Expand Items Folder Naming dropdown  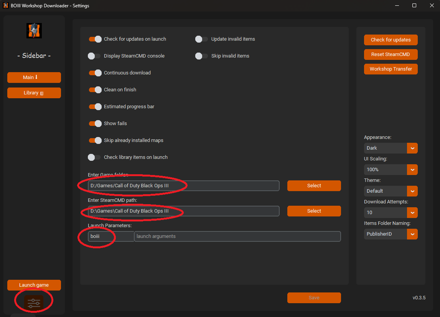pyautogui.click(x=412, y=234)
